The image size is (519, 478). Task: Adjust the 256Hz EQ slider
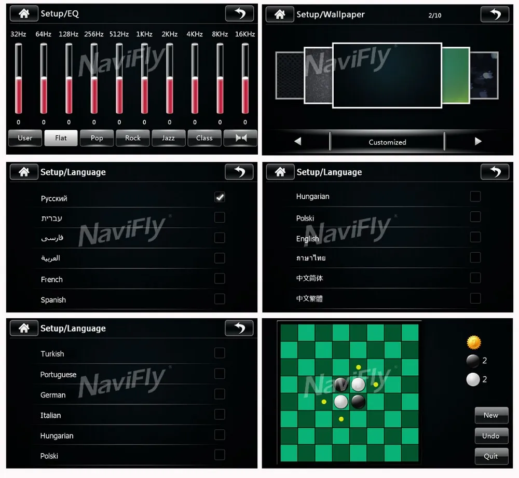94,79
